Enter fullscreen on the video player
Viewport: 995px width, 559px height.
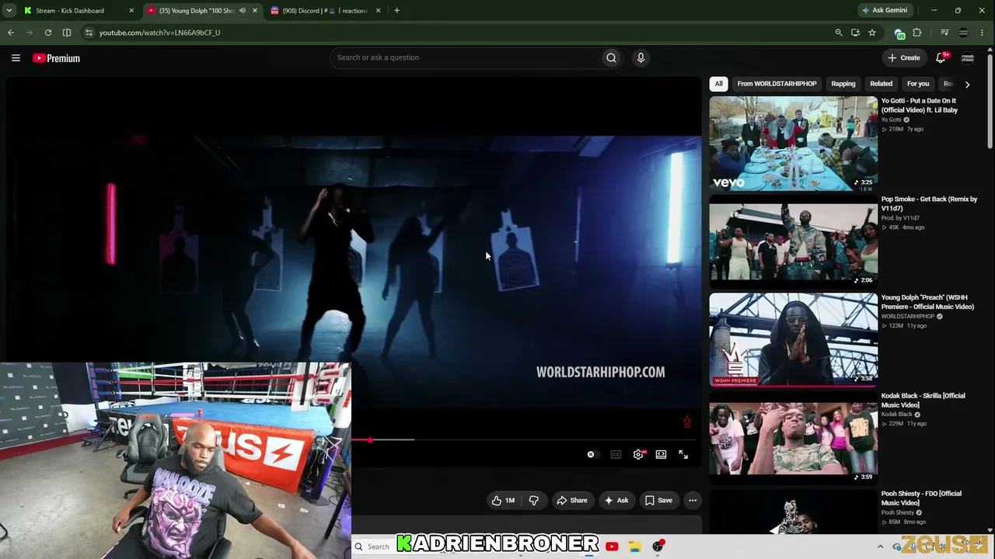click(x=683, y=455)
